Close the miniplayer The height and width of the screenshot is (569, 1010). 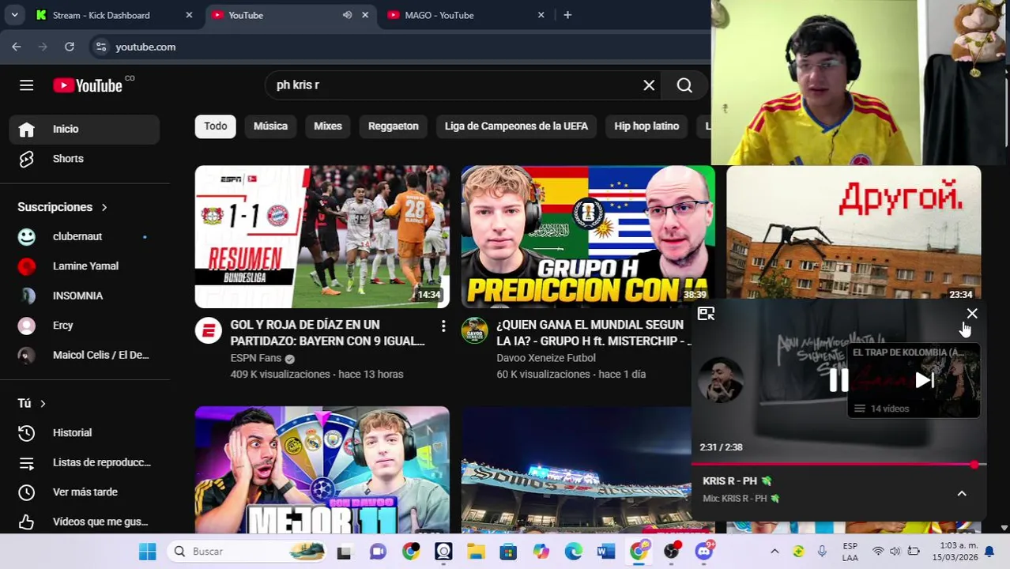point(972,314)
